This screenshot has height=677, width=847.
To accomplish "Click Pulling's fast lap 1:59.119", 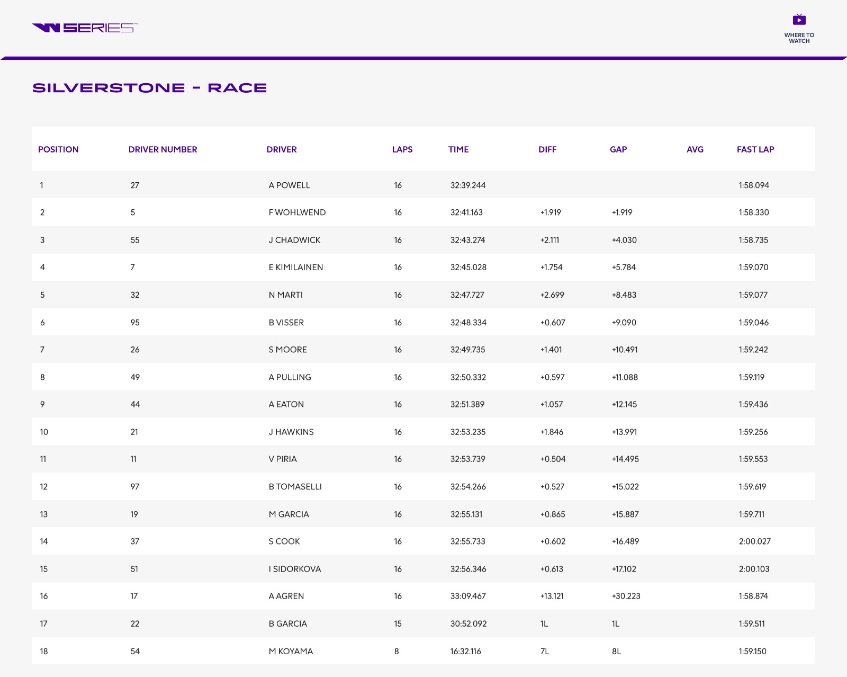I will tap(752, 377).
